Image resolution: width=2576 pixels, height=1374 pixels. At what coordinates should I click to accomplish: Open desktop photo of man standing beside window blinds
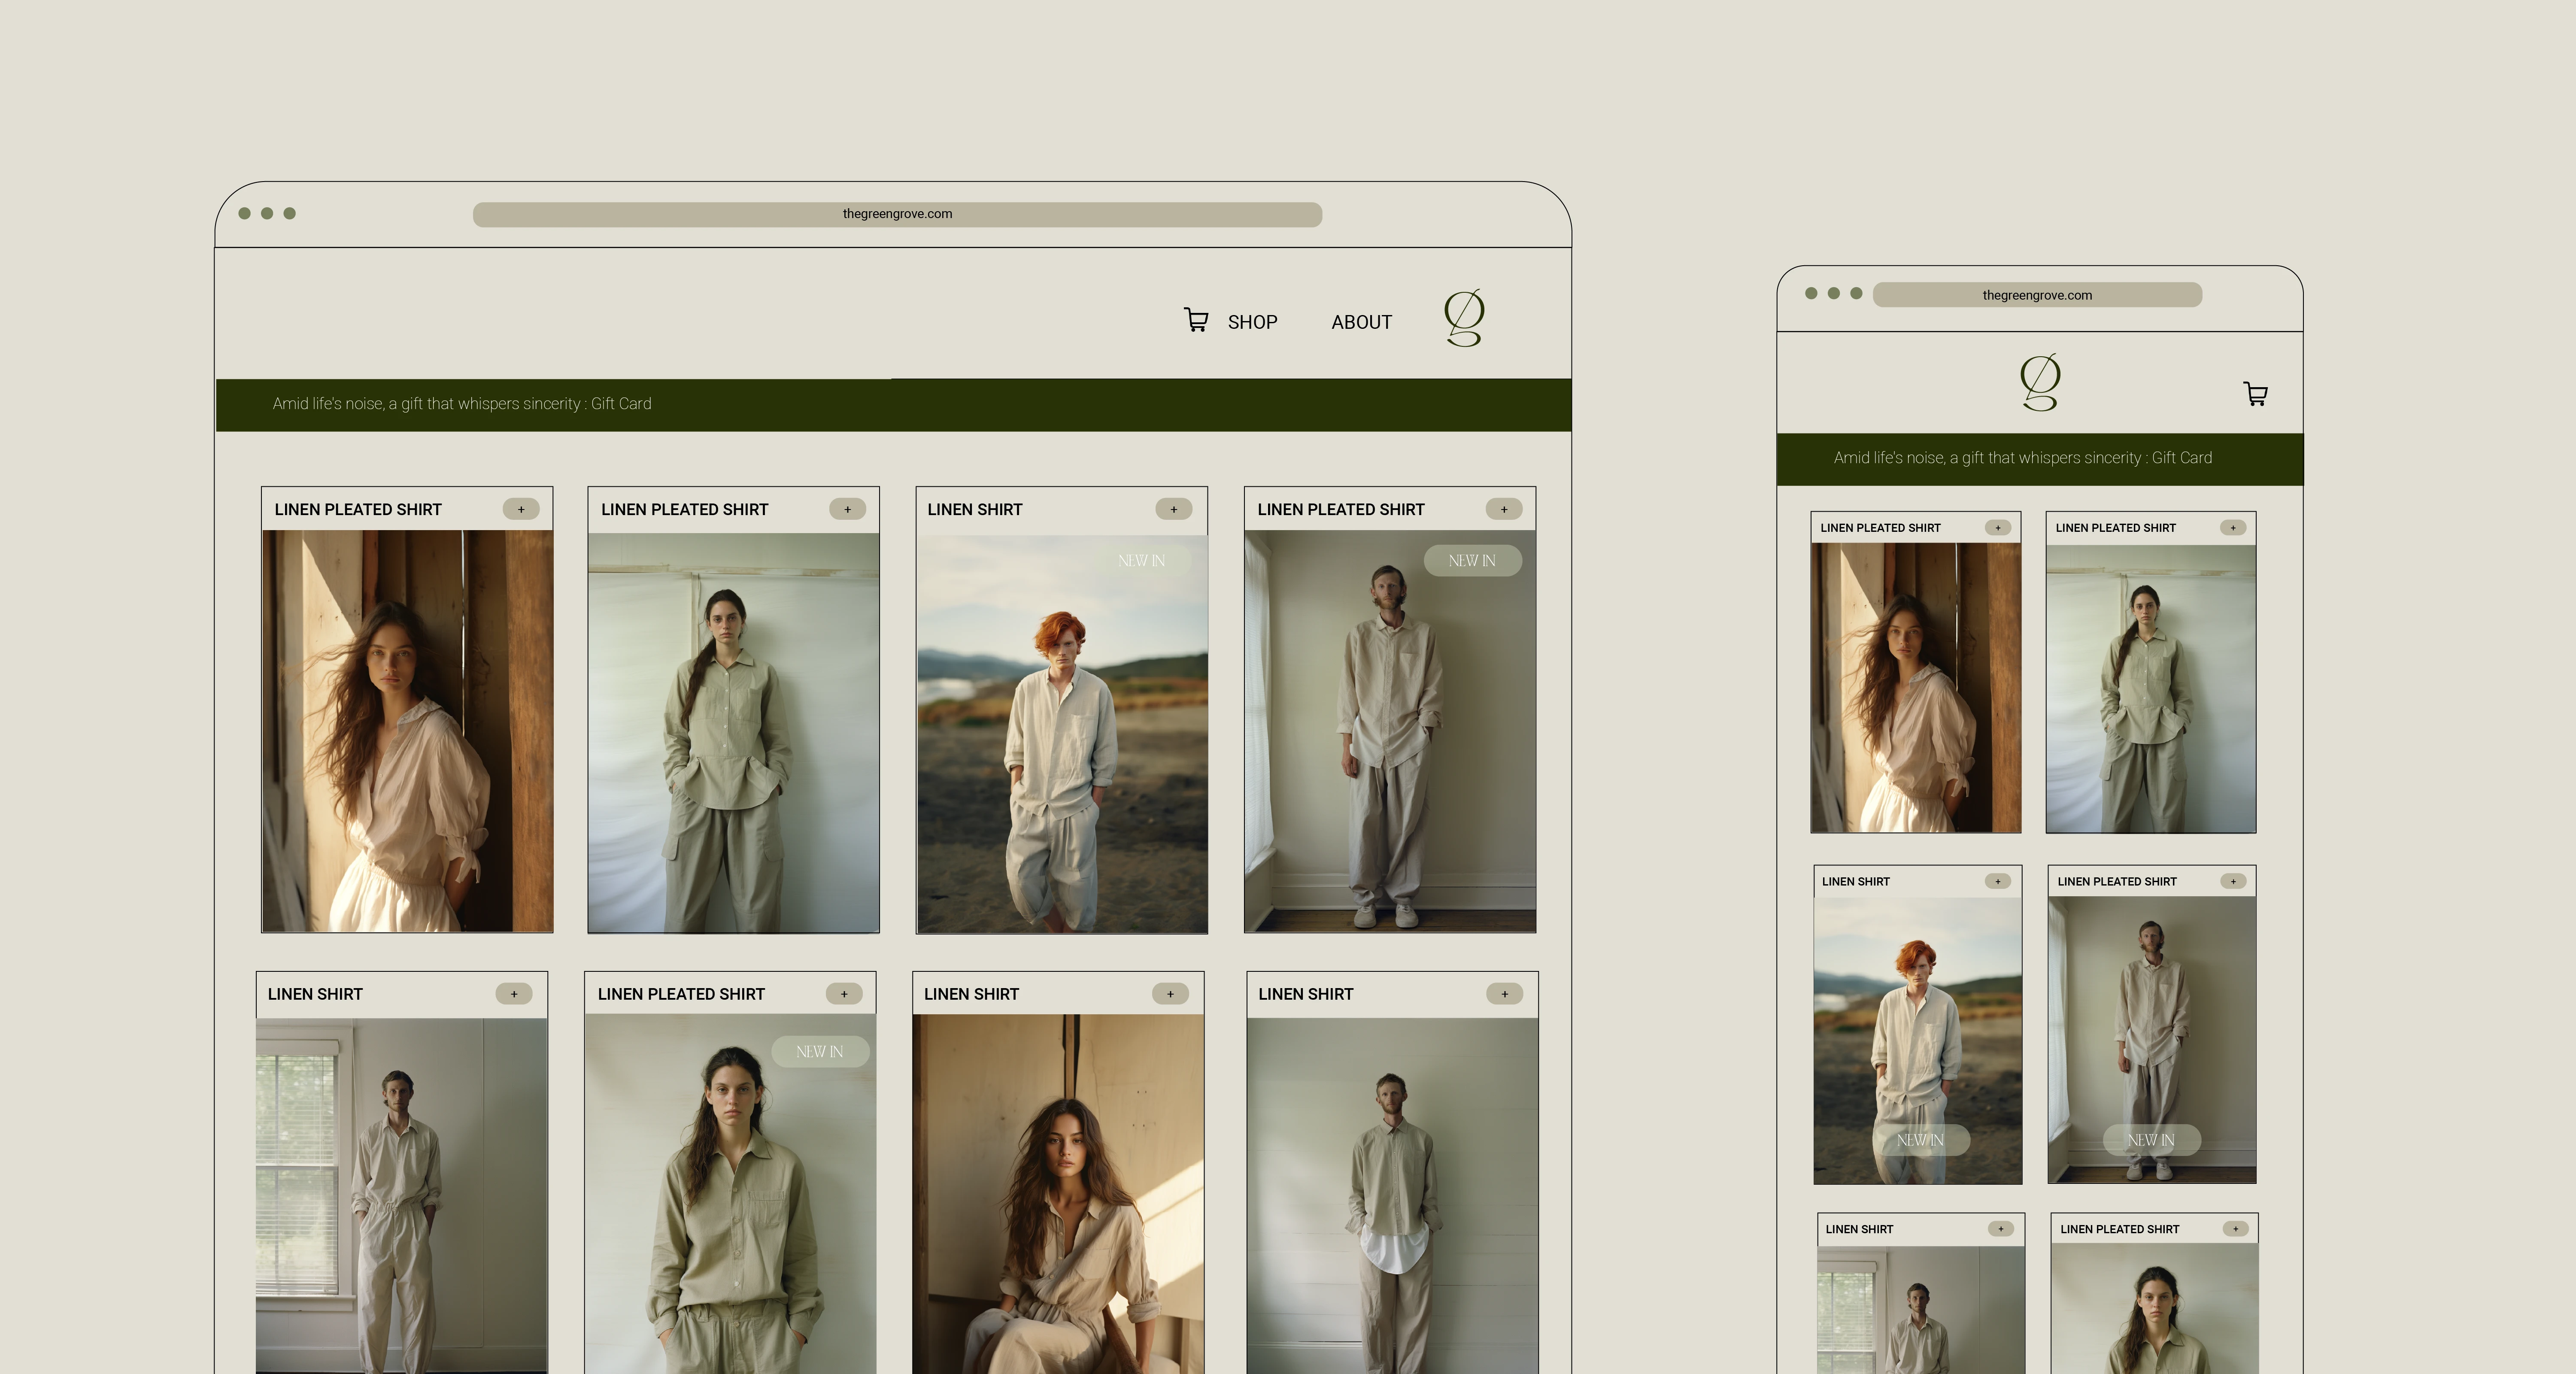click(x=402, y=1196)
